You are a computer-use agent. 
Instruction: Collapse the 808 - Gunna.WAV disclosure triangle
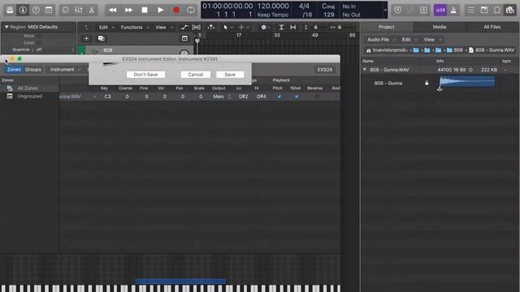[x=365, y=70]
